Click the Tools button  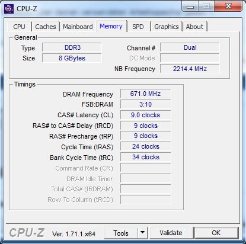coord(121,233)
